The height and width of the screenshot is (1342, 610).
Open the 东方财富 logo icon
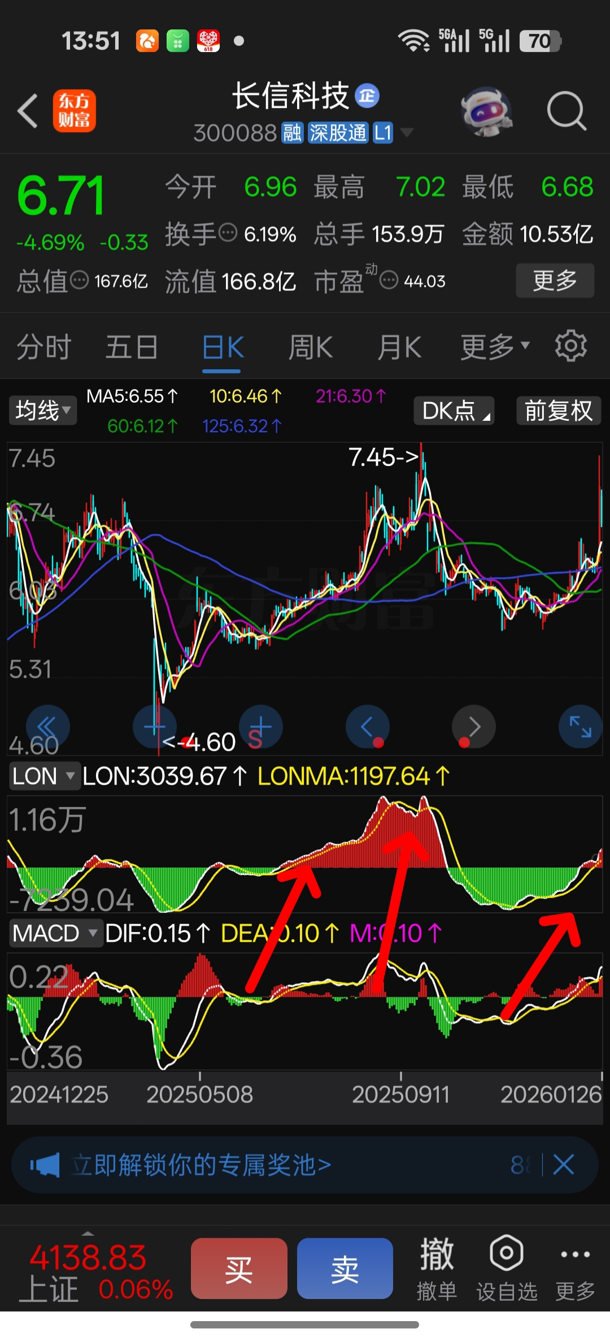click(x=75, y=111)
